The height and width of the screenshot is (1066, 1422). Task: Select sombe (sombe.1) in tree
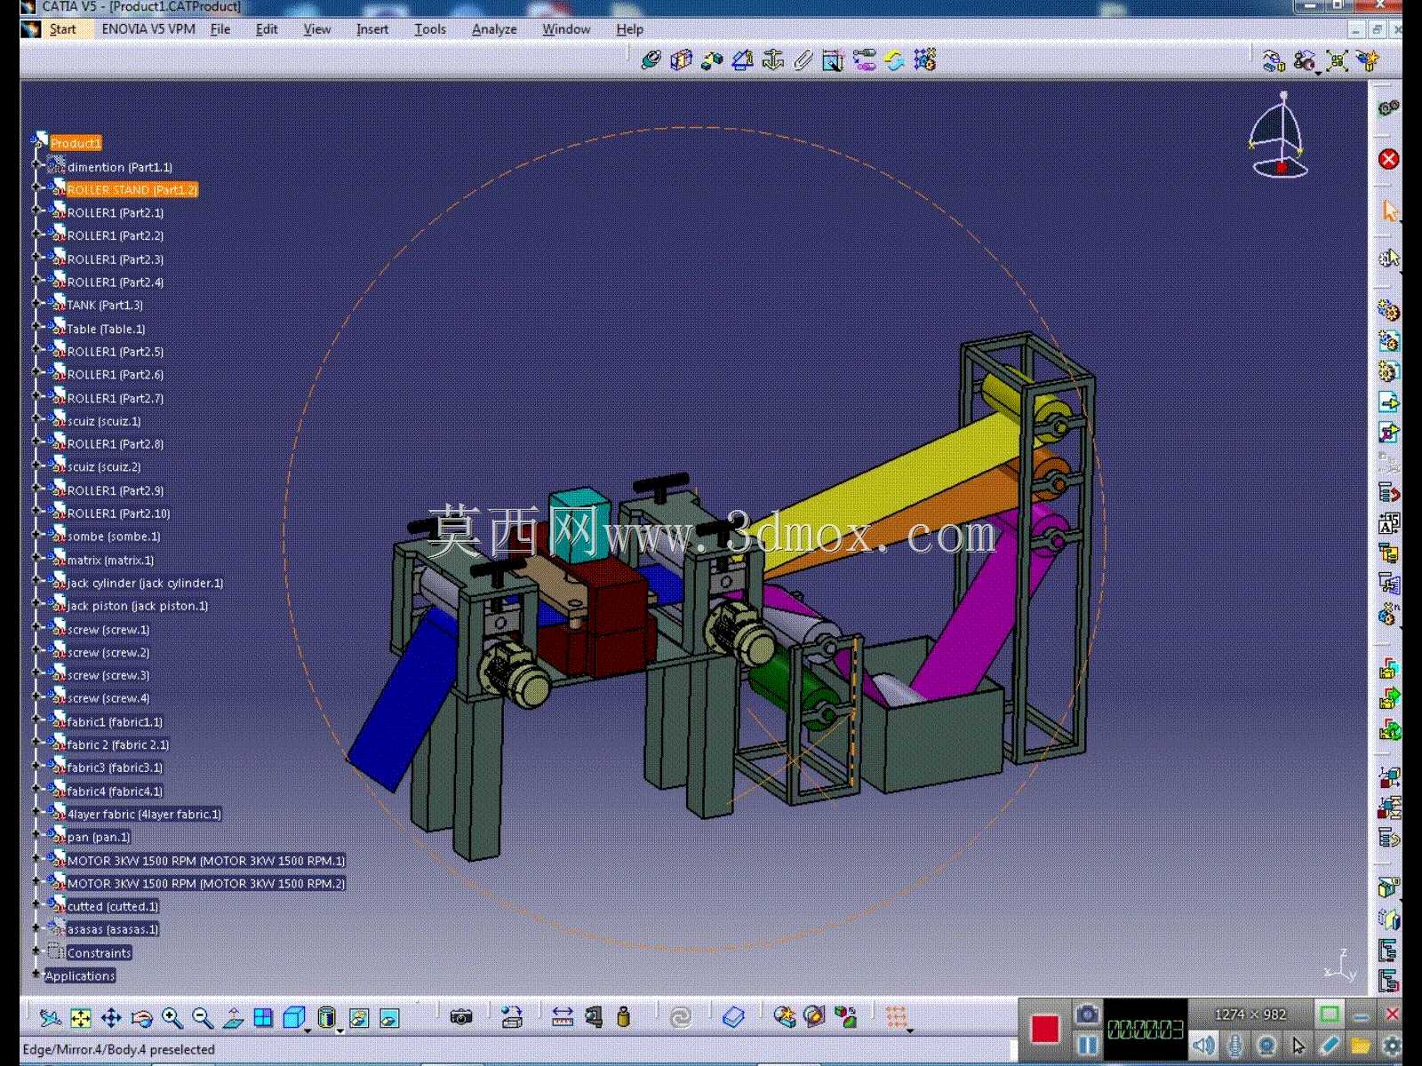click(114, 537)
